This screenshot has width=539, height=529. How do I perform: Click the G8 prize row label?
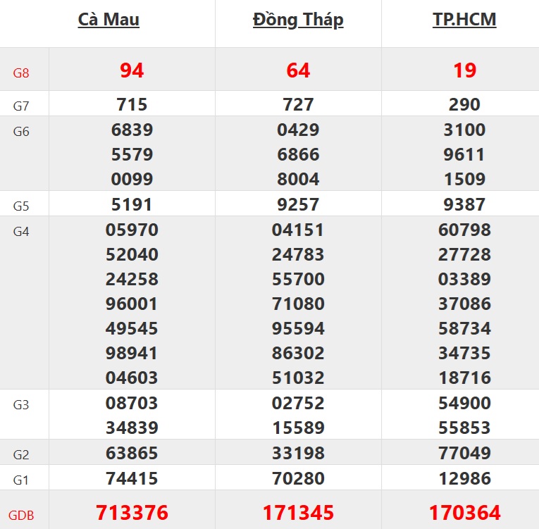point(21,72)
